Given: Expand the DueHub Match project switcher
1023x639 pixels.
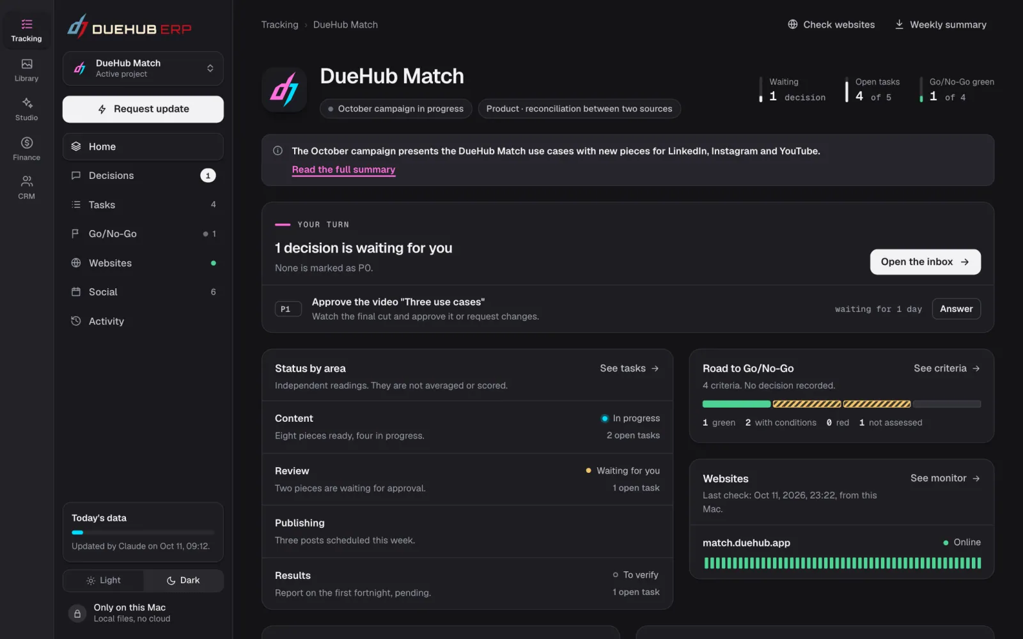Looking at the screenshot, I should [x=143, y=68].
